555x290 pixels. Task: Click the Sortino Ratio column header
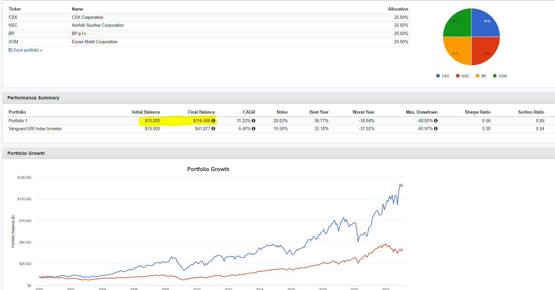click(531, 112)
